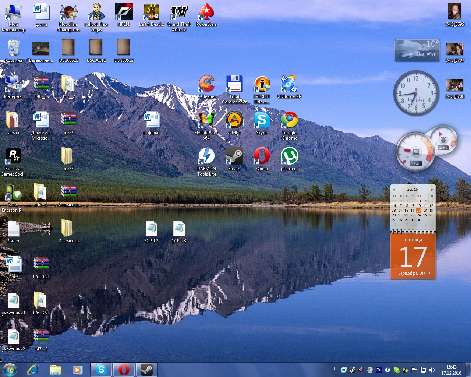The width and height of the screenshot is (471, 377).
Task: Open Windows Media Player from the taskbar
Action: tap(78, 370)
